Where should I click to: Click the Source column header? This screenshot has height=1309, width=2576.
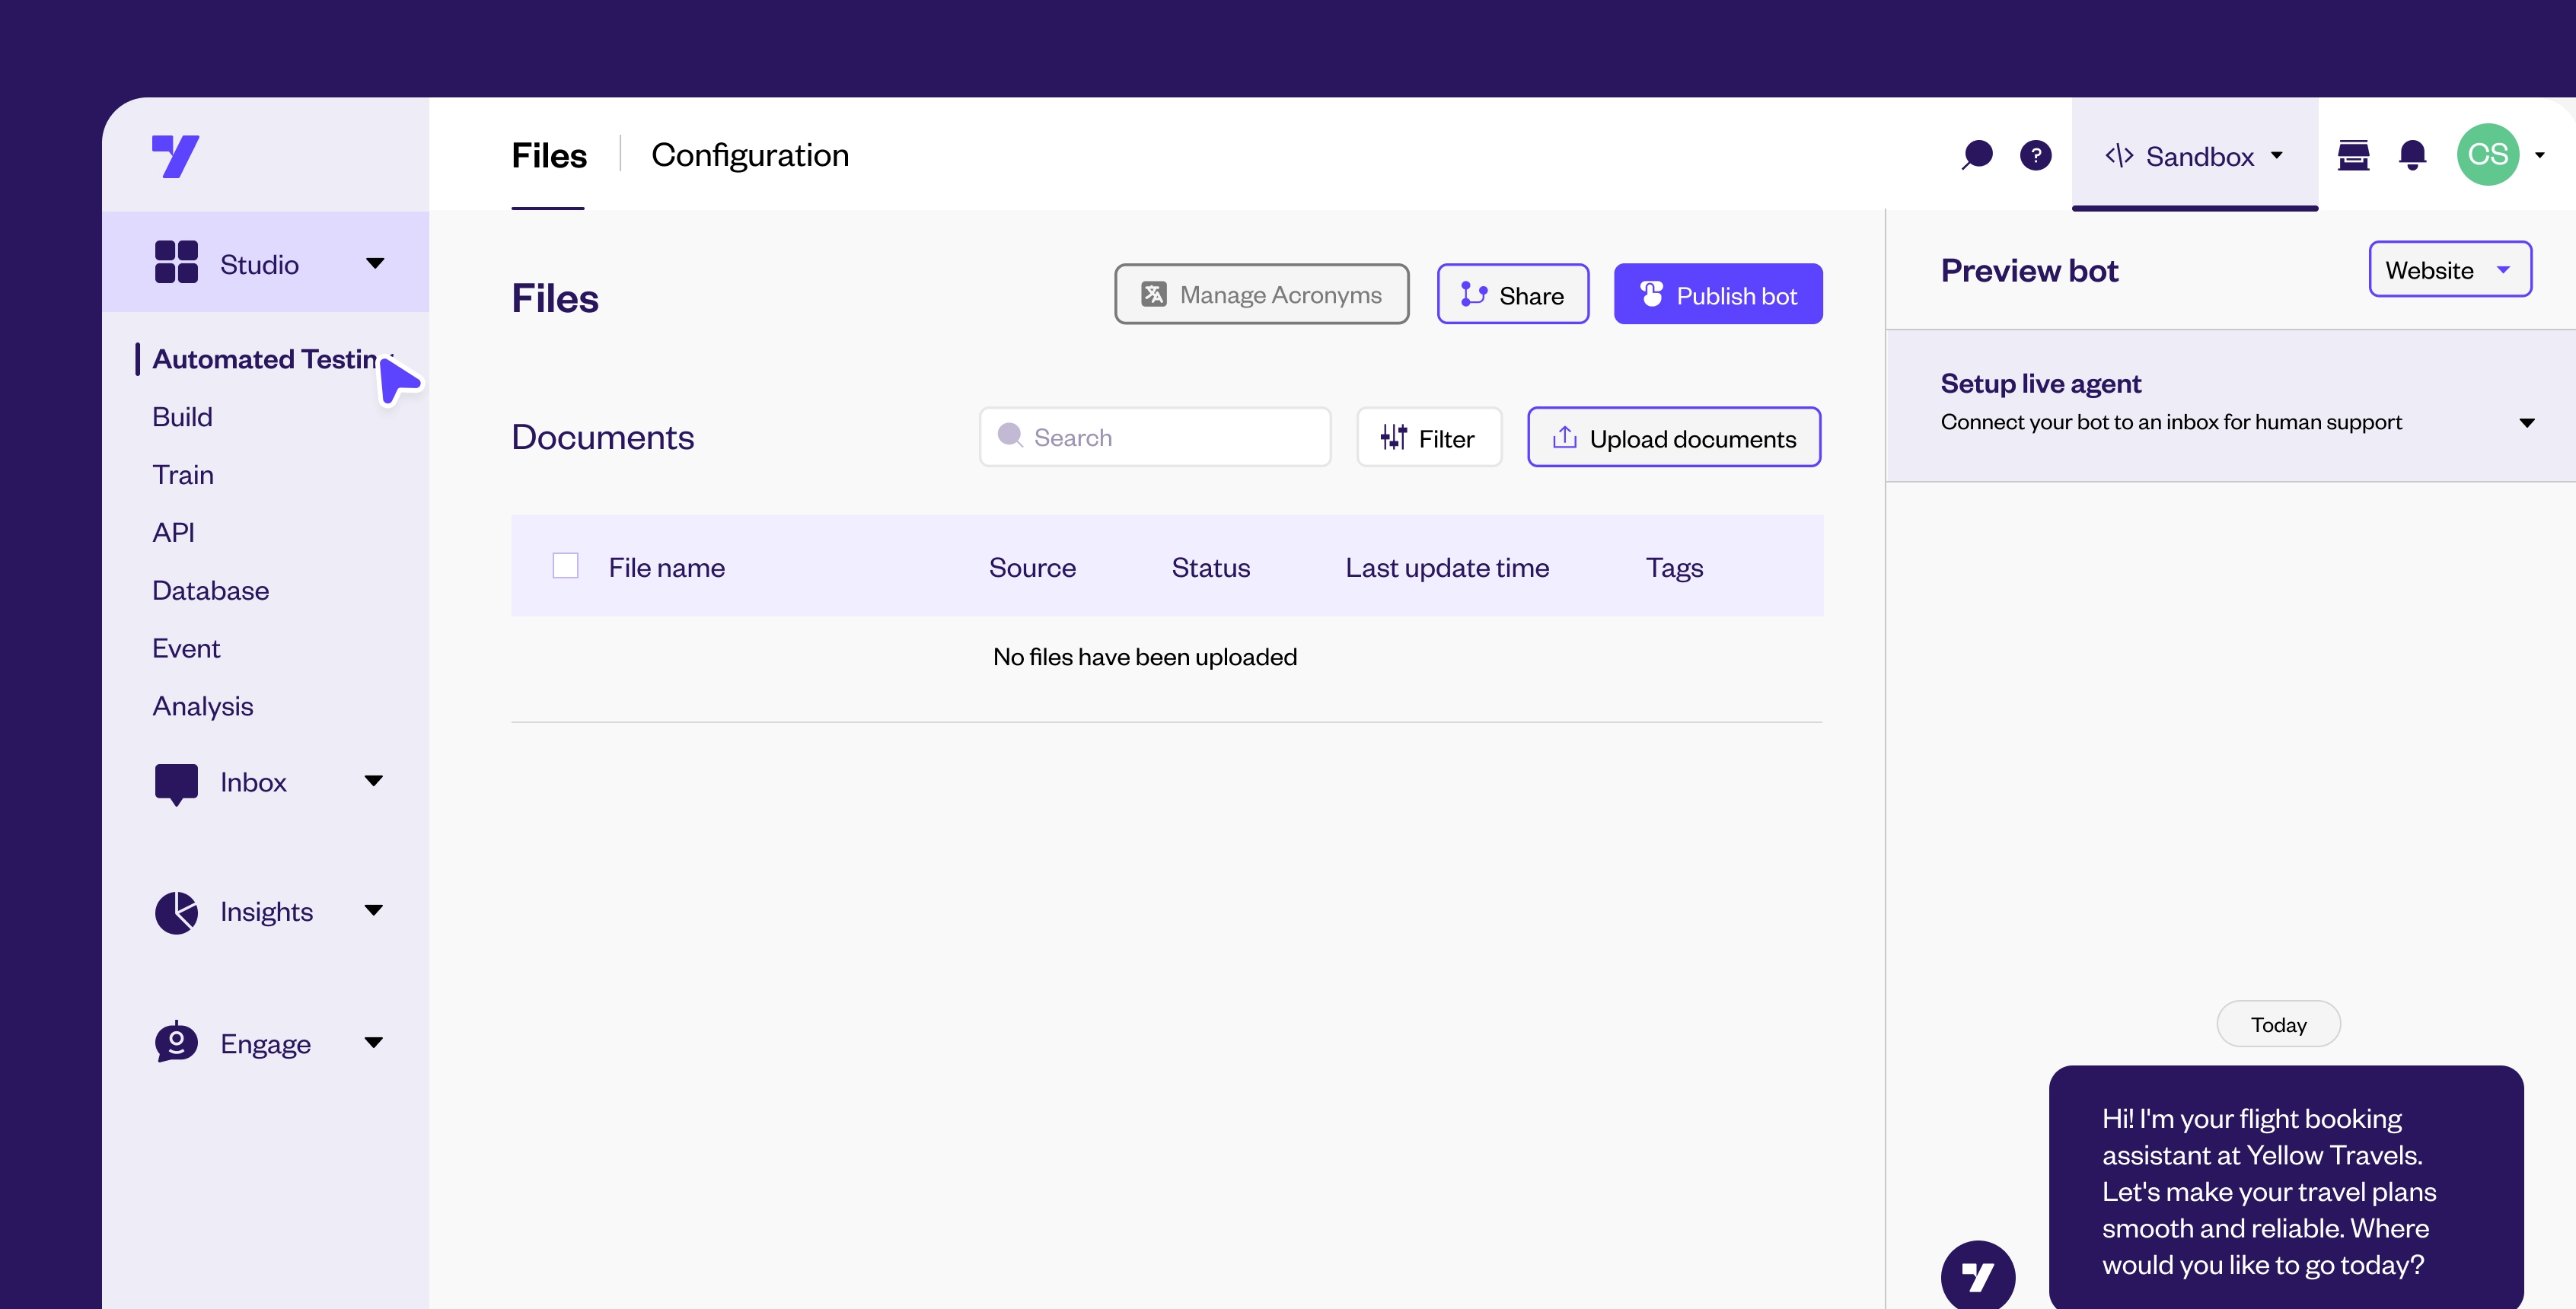(x=1032, y=567)
